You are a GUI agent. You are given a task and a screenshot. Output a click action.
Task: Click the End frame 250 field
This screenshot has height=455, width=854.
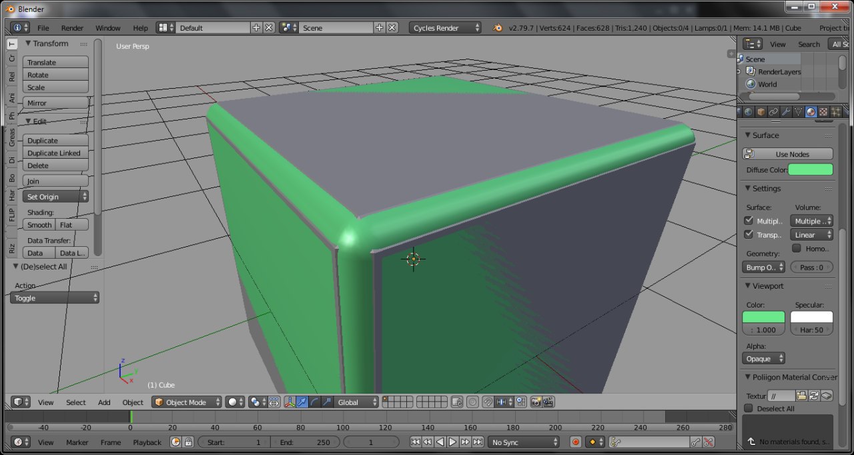306,442
